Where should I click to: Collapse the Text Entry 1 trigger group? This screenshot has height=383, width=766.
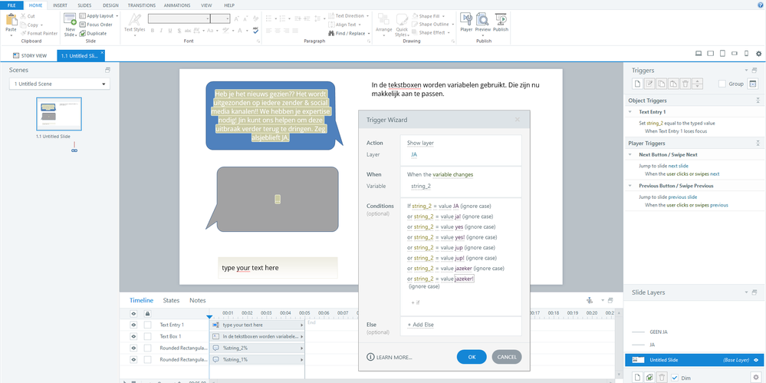pos(630,112)
